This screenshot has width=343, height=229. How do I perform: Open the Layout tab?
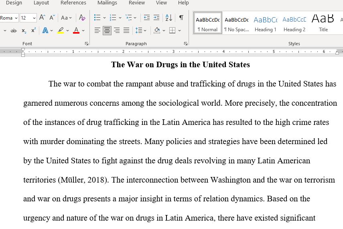click(x=41, y=3)
